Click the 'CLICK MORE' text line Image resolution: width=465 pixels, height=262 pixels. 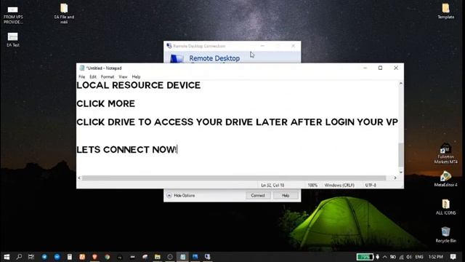point(105,103)
